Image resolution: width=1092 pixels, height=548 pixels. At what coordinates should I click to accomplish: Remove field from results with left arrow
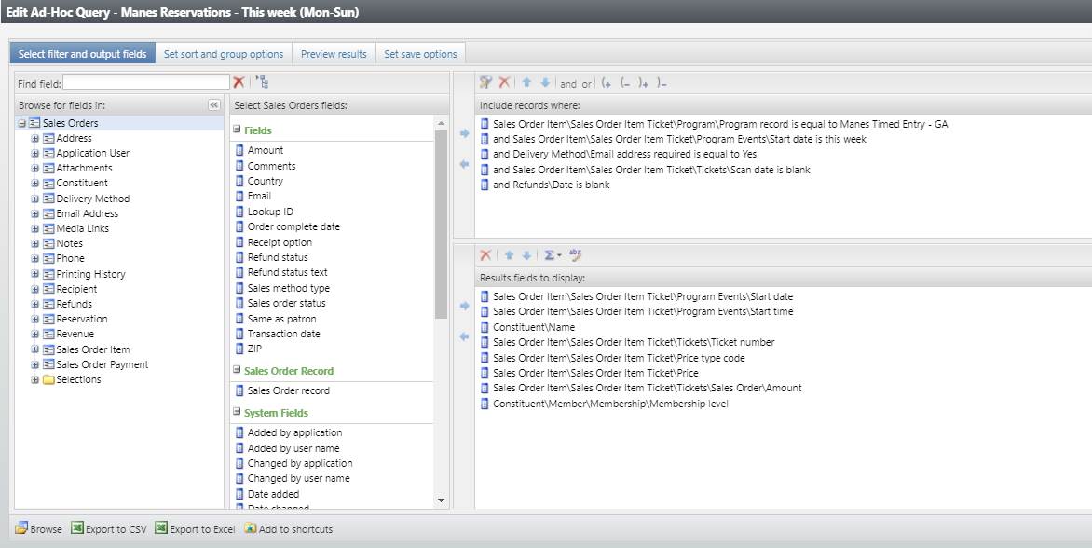(x=464, y=336)
